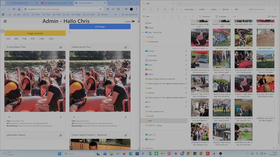Go up one folder in Explorer
The width and height of the screenshot is (280, 157).
click(158, 9)
